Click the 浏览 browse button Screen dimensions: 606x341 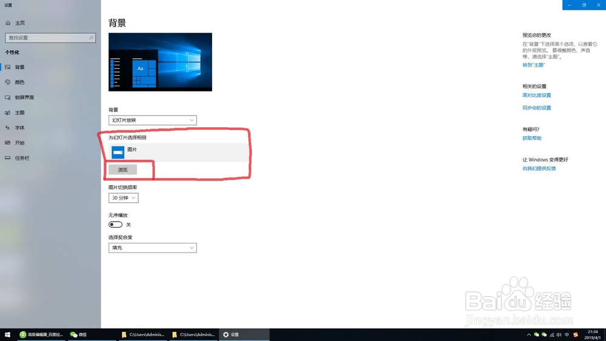click(x=122, y=170)
